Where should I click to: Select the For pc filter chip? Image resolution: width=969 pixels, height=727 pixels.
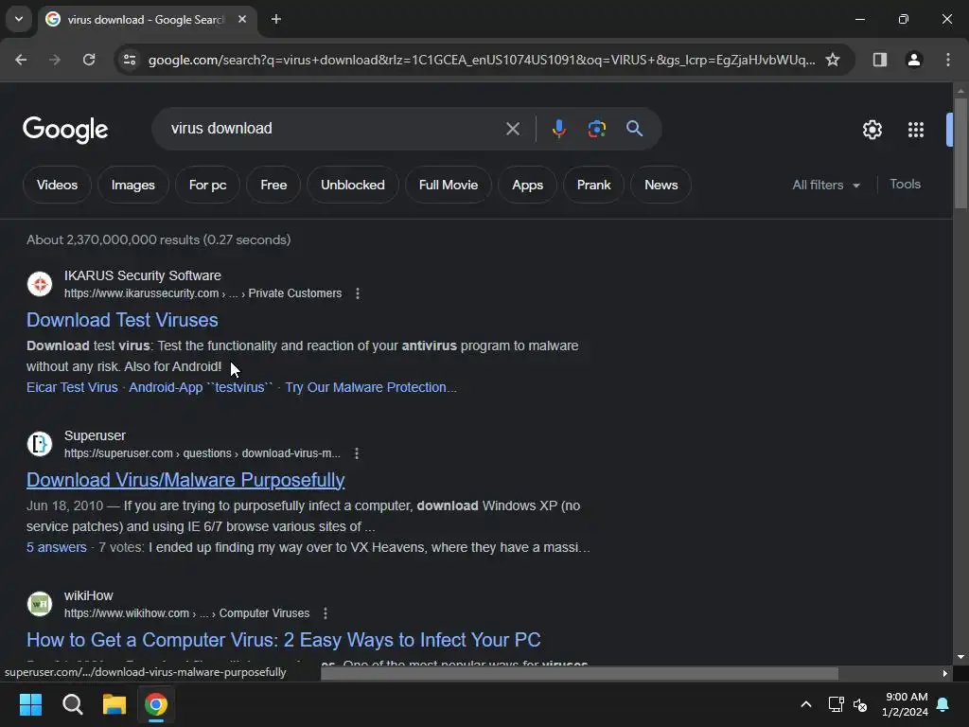[207, 185]
